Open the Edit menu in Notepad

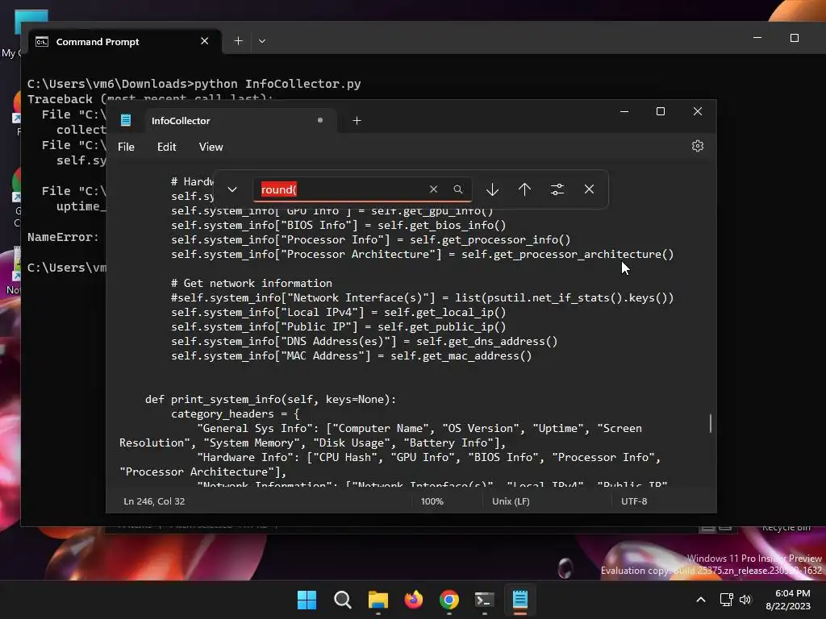point(166,147)
